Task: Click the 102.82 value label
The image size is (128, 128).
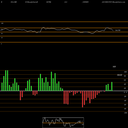Action: point(120,75)
